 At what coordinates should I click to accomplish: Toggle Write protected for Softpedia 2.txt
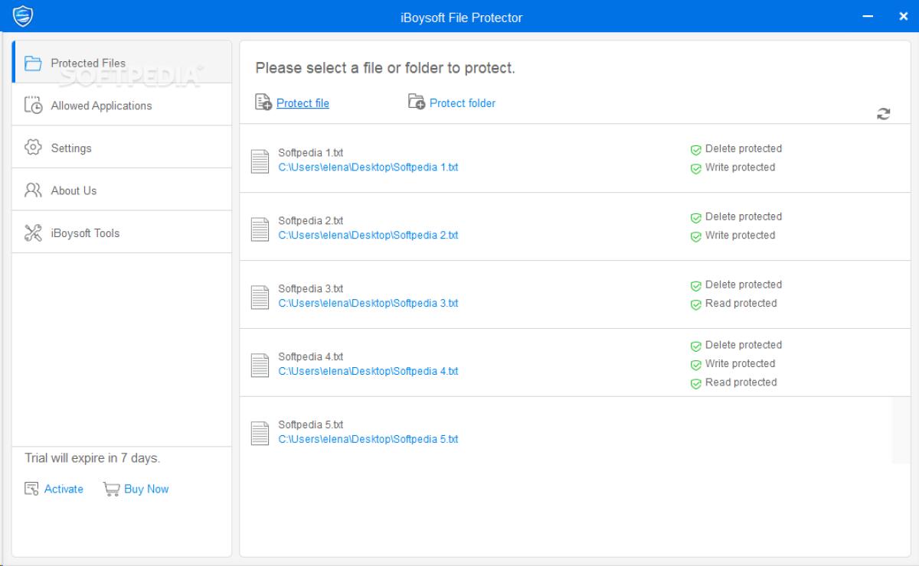pyautogui.click(x=695, y=236)
